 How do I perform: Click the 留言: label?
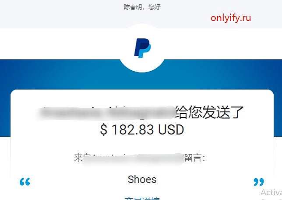point(194,158)
